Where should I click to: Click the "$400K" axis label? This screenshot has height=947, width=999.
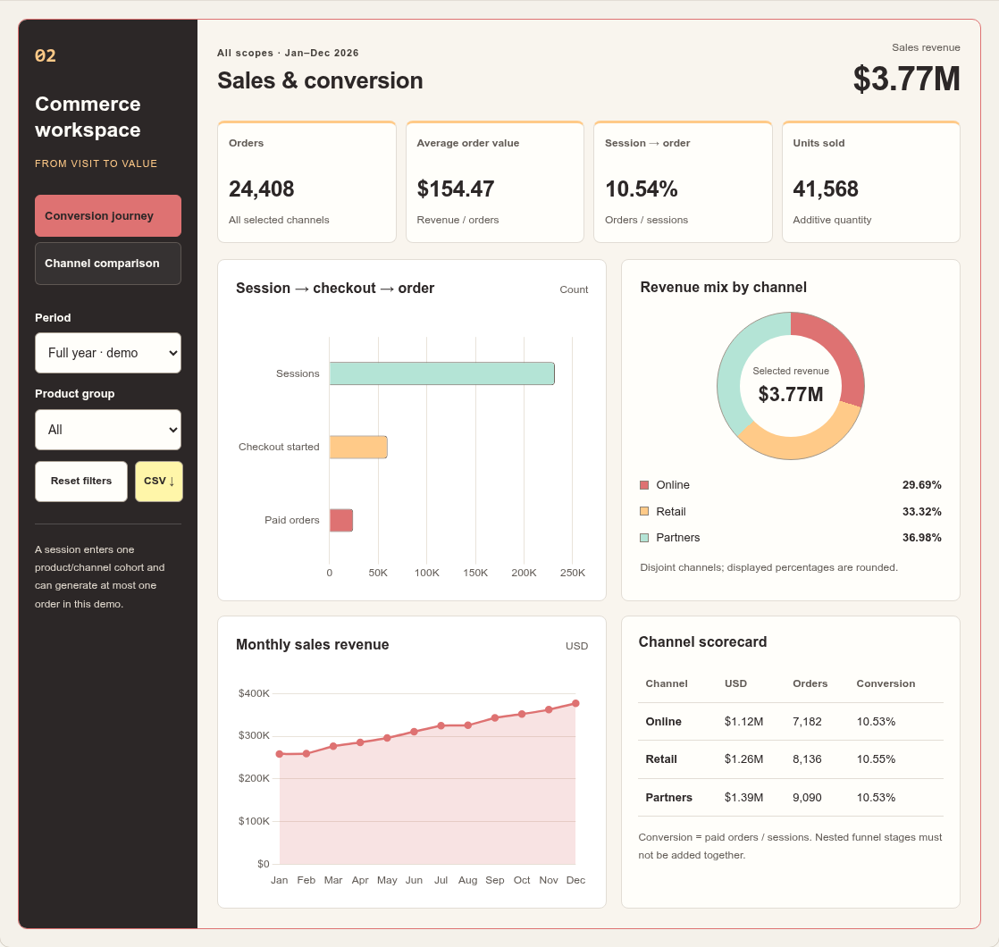tap(254, 693)
